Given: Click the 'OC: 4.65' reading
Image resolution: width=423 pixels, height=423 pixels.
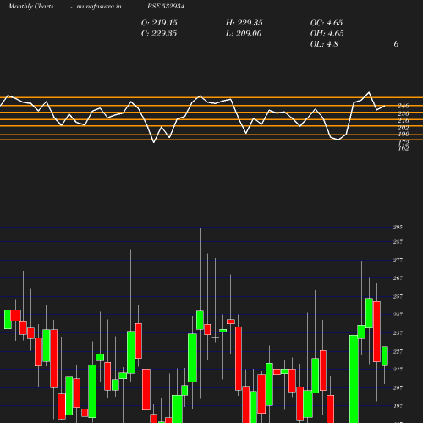Looking at the screenshot, I should [327, 23].
